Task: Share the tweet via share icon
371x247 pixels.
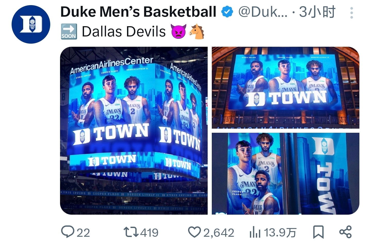Action: 345,232
